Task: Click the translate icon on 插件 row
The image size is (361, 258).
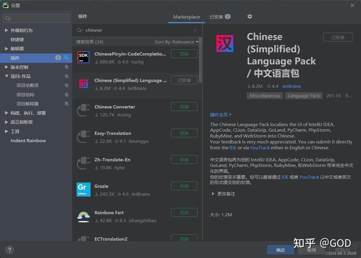Action: [x=66, y=58]
